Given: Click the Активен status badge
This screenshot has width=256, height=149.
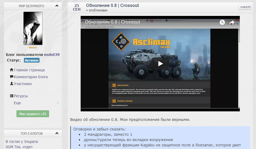Looking at the screenshot, I should [x=32, y=60].
